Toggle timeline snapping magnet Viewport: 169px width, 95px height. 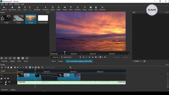(x=30, y=68)
